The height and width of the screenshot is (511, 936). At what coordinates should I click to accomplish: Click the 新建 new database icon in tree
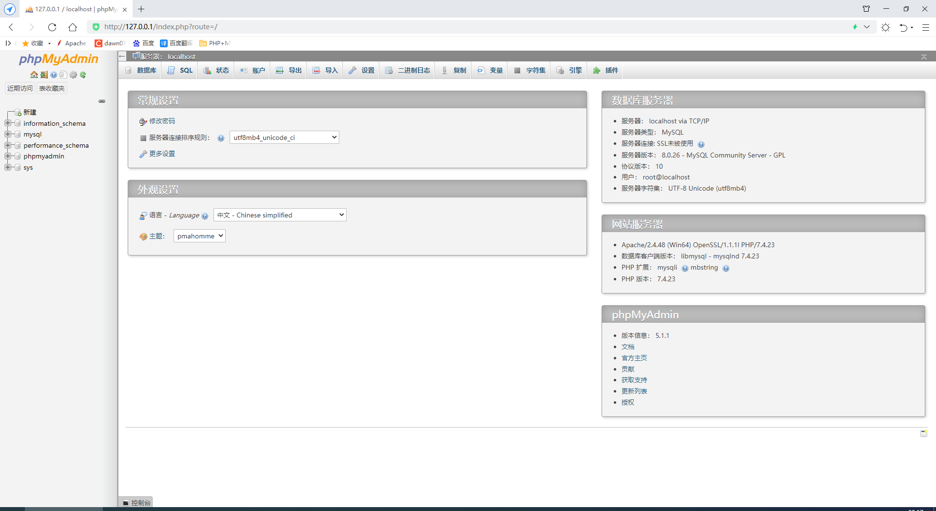tap(18, 112)
